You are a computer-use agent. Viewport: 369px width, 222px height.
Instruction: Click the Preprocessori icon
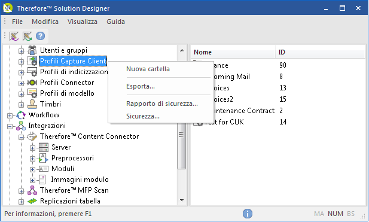[44, 158]
